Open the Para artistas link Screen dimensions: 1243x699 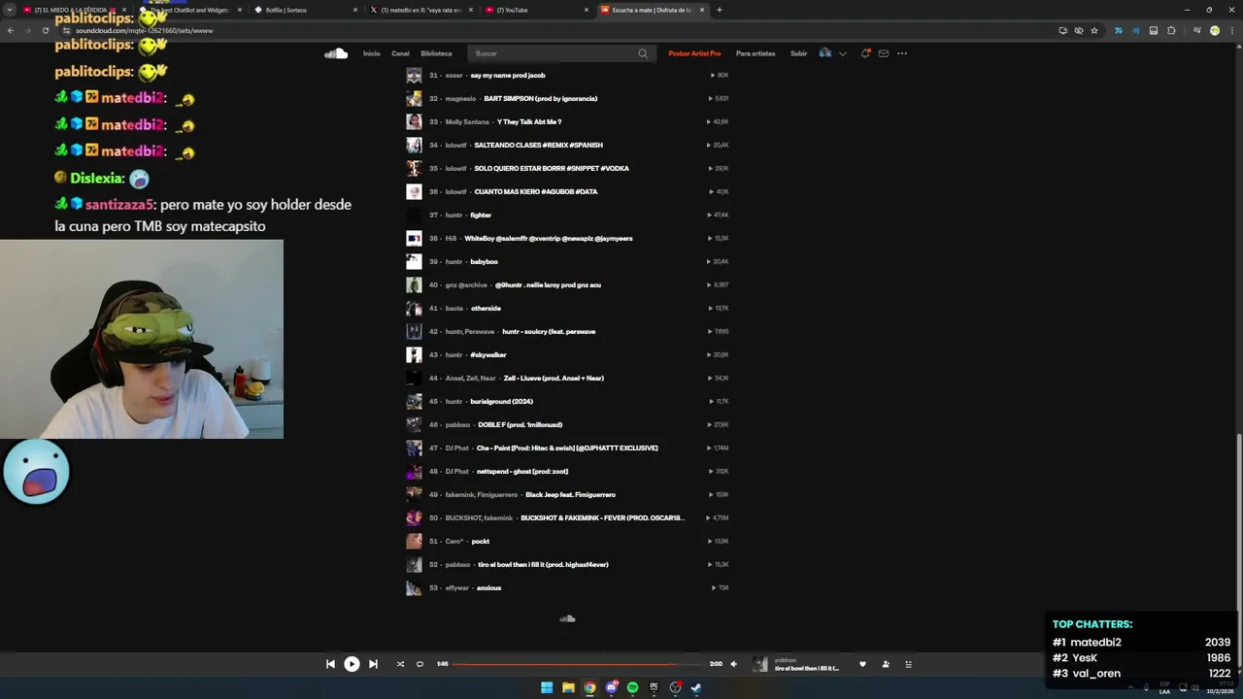click(x=756, y=53)
